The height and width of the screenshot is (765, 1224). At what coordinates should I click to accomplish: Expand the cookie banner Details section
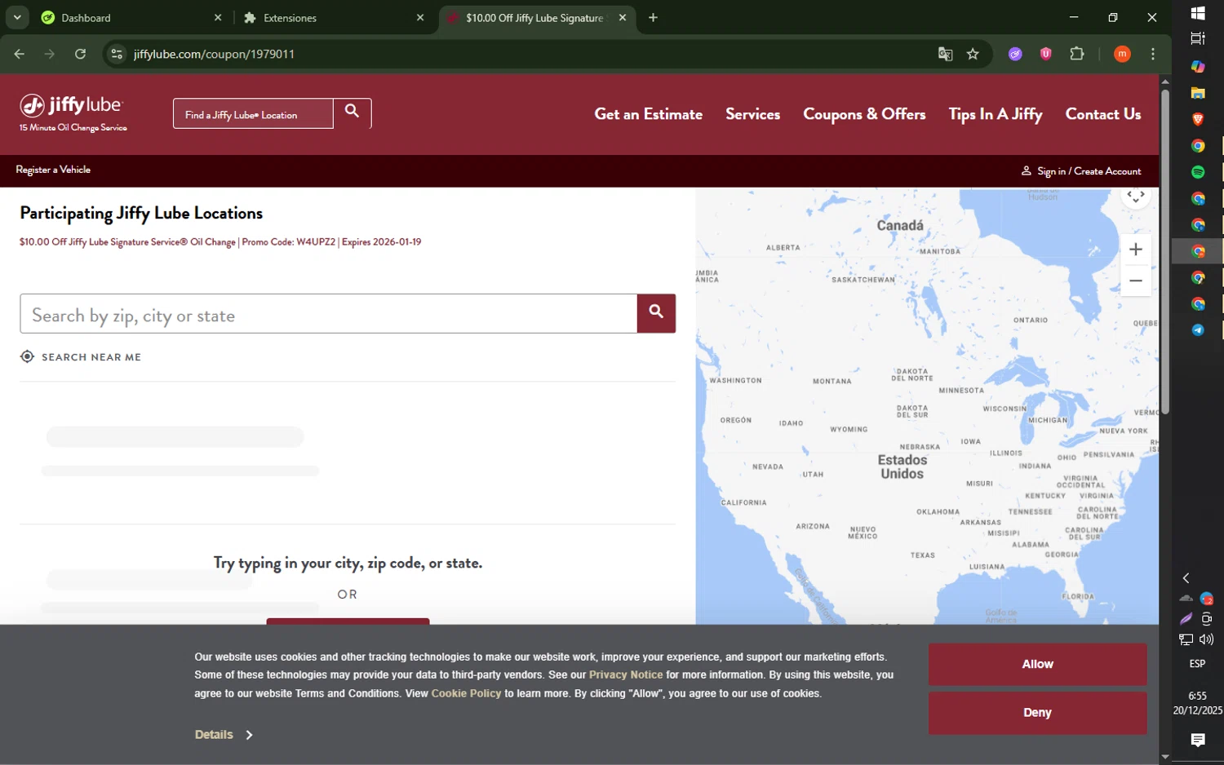click(224, 735)
